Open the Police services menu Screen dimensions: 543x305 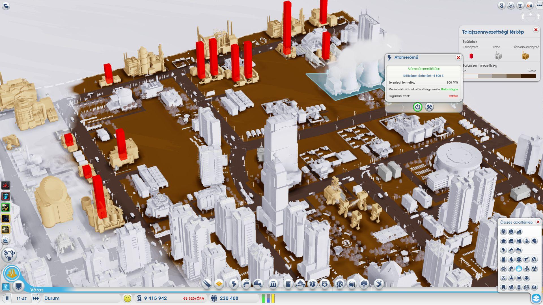[325, 284]
